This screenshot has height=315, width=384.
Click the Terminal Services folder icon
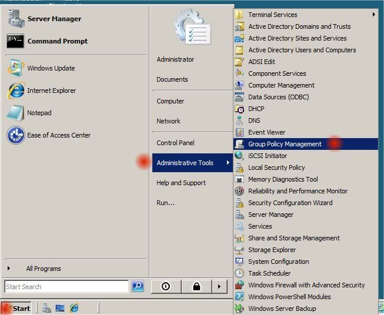pos(239,15)
